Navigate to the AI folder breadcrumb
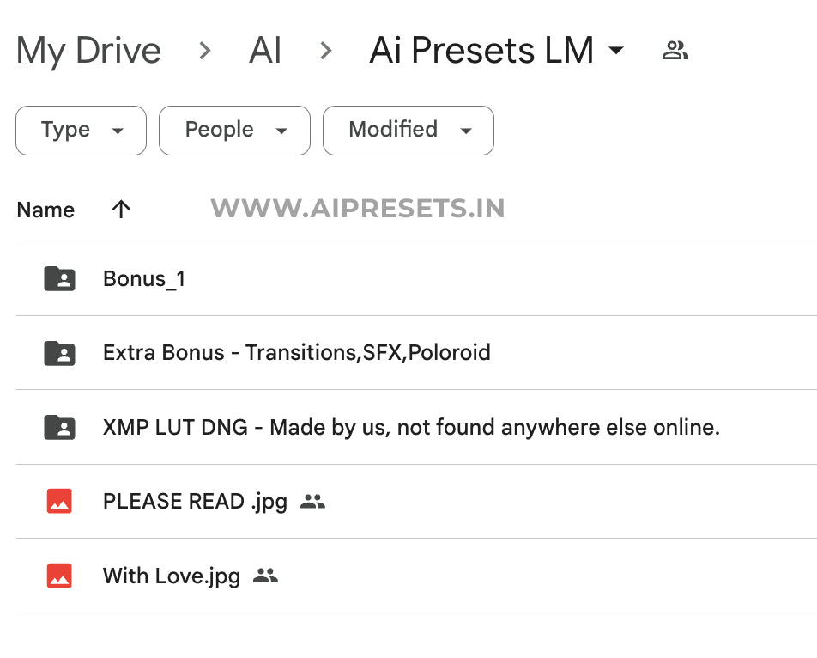The width and height of the screenshot is (817, 658). tap(265, 50)
